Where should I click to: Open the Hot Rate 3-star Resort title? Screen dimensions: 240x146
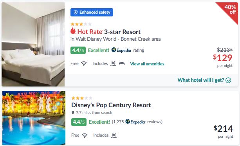coord(105,32)
